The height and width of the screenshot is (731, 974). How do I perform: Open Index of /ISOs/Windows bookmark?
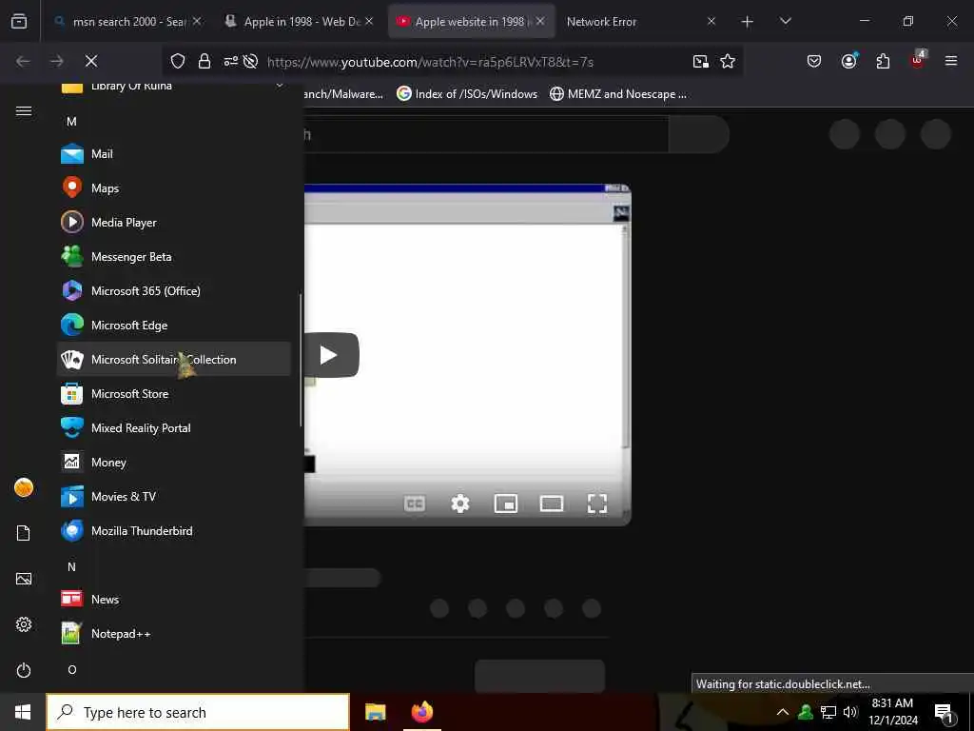click(x=467, y=94)
